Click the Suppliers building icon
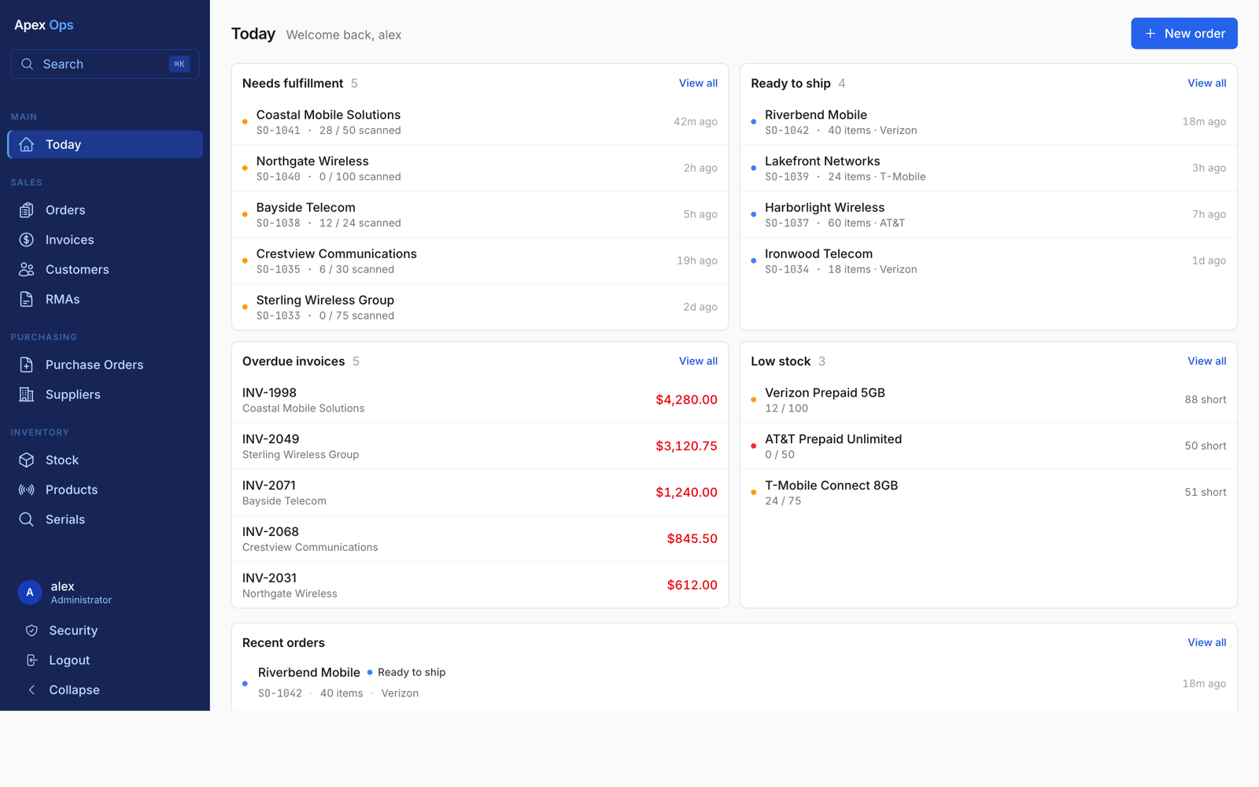 pyautogui.click(x=27, y=394)
